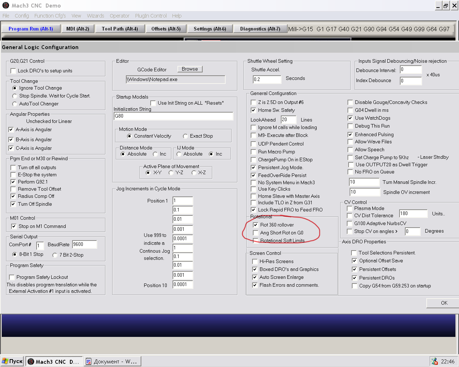Viewport: 459px width, 367px height.
Task: Switch to Program Run (Alt-1) tab
Action: pos(31,29)
